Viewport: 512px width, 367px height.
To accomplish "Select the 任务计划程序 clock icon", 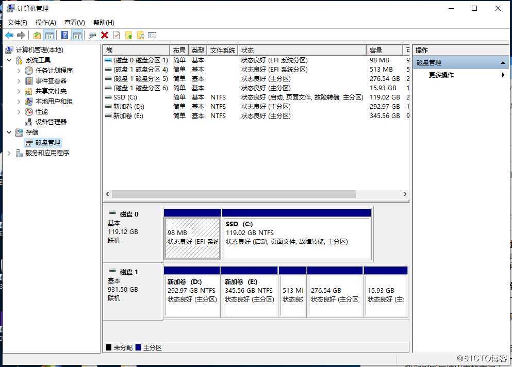I will point(29,71).
